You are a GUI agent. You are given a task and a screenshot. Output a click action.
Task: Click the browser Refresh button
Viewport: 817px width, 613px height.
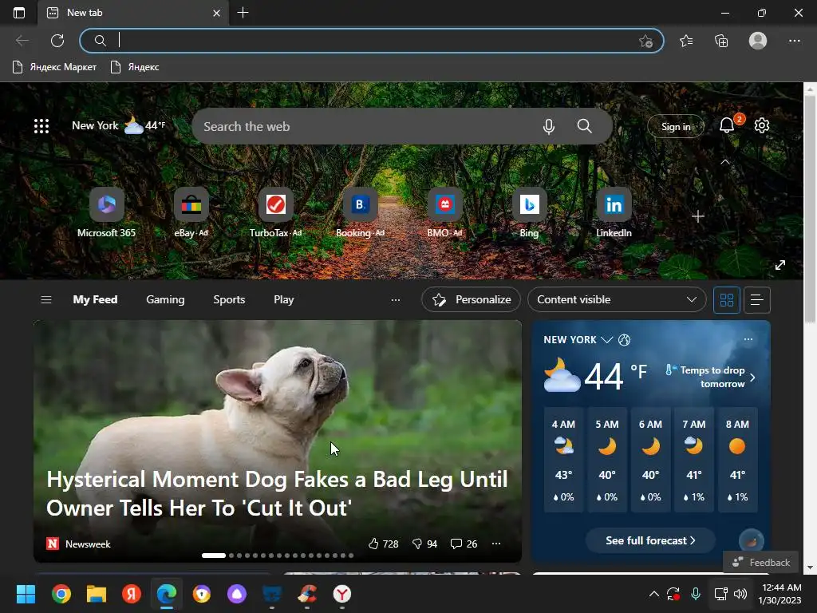pos(57,41)
